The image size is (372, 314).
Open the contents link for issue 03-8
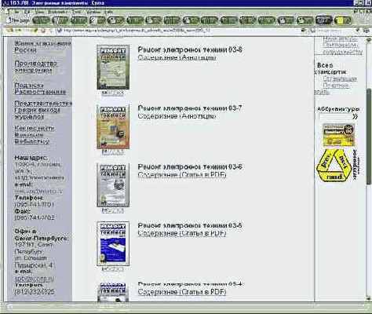click(x=177, y=57)
